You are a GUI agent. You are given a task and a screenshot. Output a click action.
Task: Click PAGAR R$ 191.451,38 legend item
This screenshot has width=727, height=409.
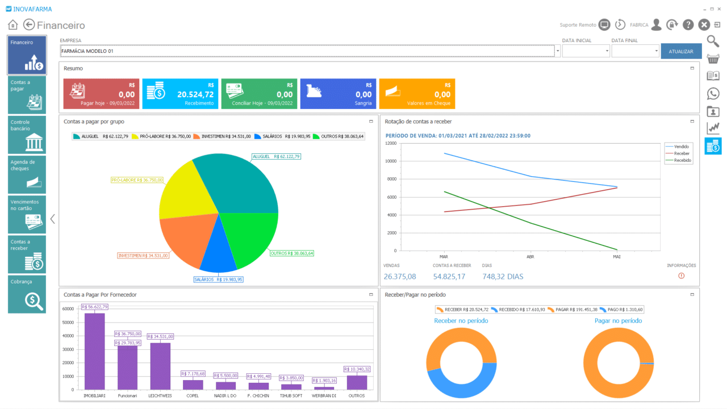572,310
